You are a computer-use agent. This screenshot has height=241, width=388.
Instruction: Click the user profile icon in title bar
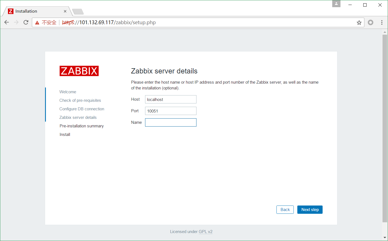(x=336, y=4)
